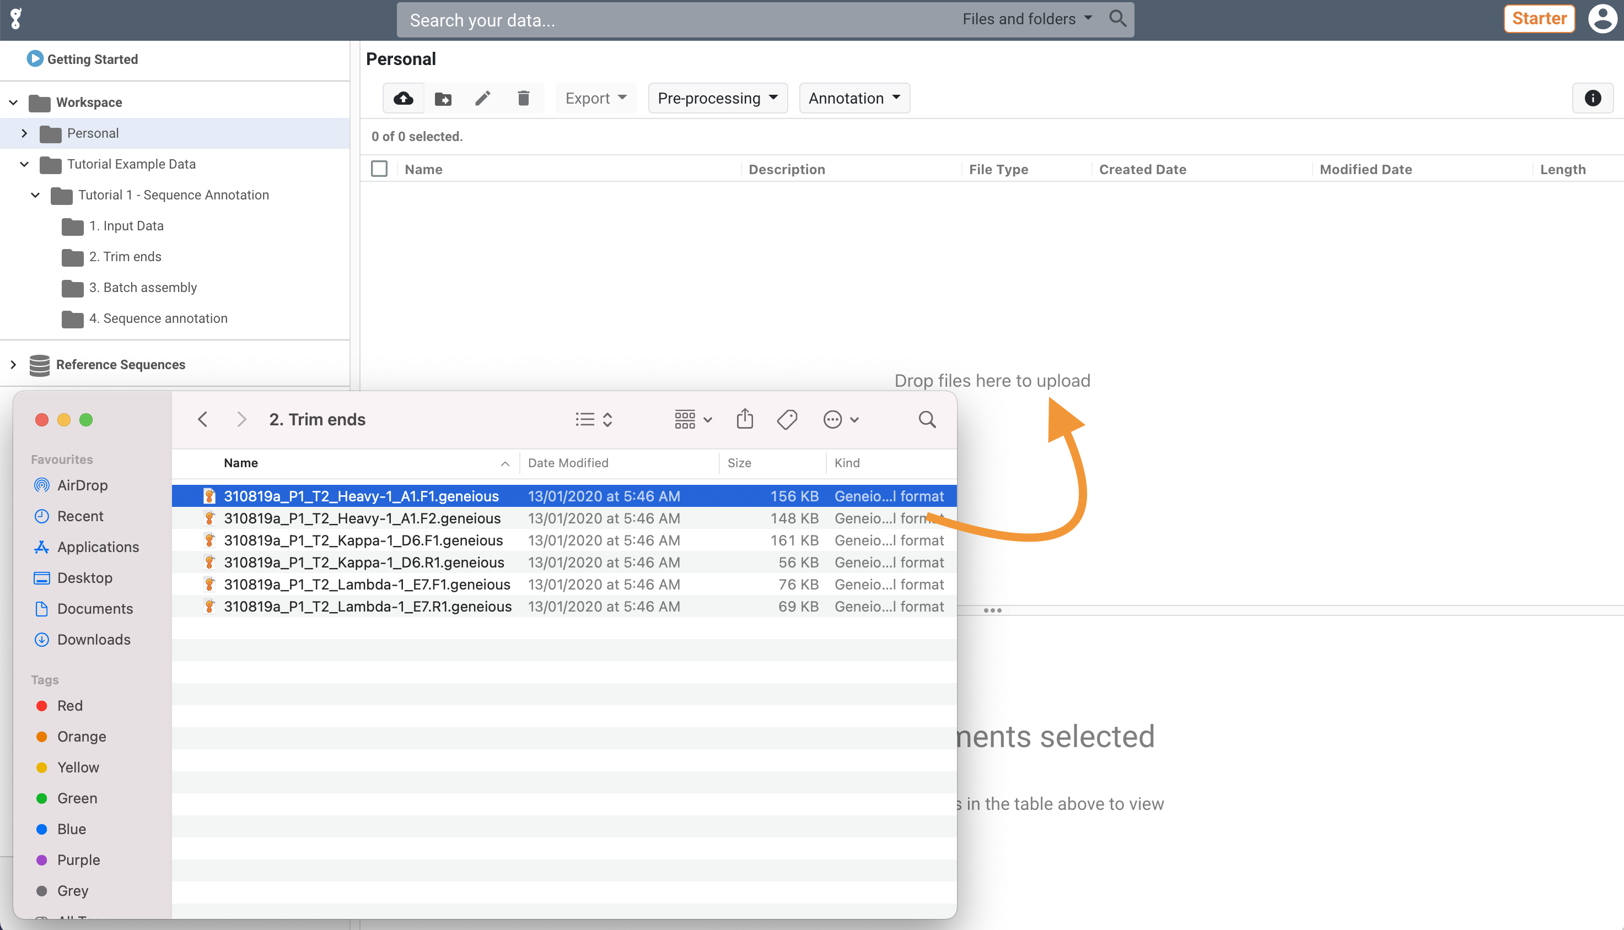
Task: Open the Files and folders dropdown
Action: (1028, 19)
